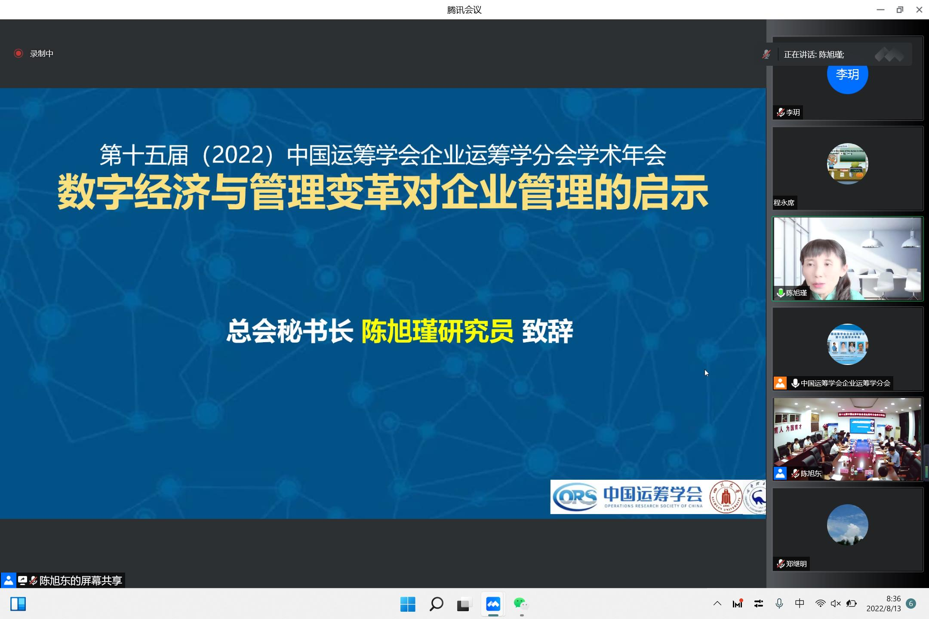Select the 郑继明 sky photo avatar
Image resolution: width=929 pixels, height=619 pixels.
click(x=847, y=525)
